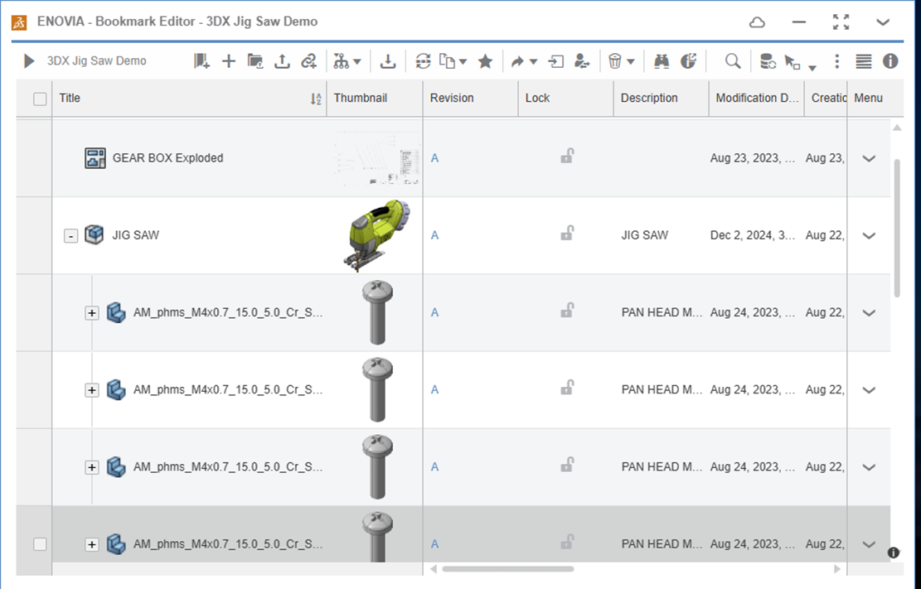Click the Menu column header
The height and width of the screenshot is (589, 921).
(x=875, y=98)
